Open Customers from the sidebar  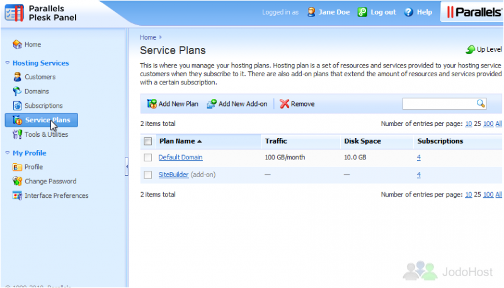click(x=40, y=77)
